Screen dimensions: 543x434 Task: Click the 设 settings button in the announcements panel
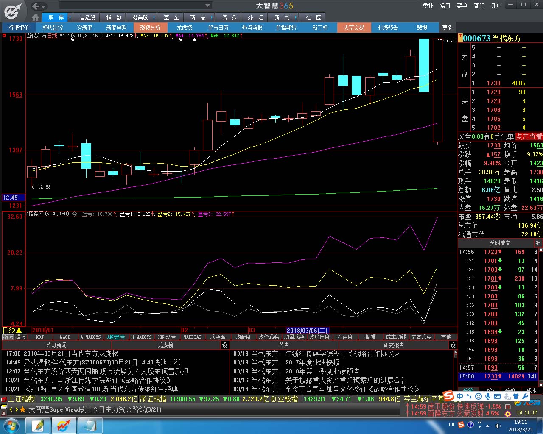click(x=453, y=345)
